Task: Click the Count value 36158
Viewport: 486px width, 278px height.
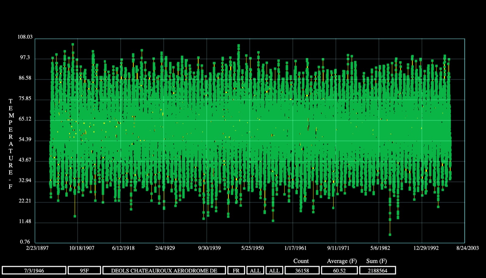Action: (302, 270)
